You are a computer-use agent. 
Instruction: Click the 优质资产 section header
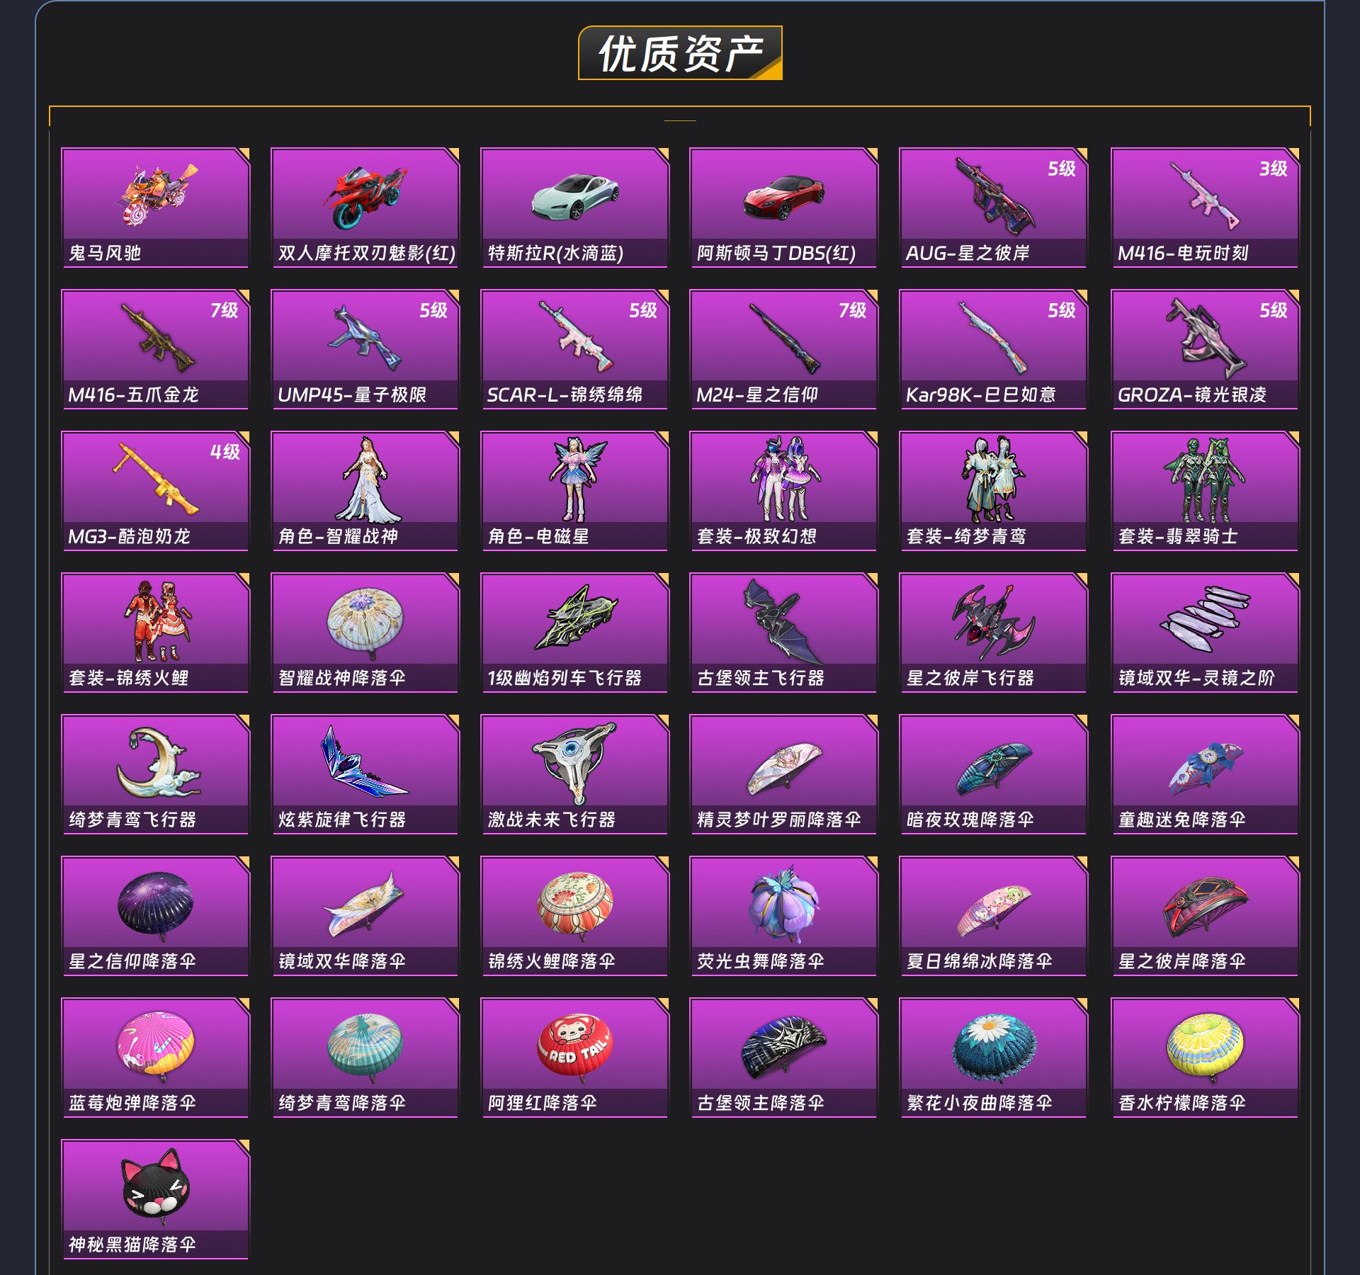click(x=680, y=53)
